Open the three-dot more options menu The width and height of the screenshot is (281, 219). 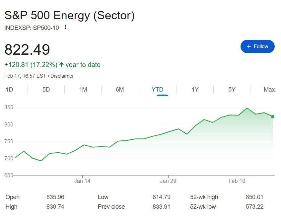click(x=65, y=27)
